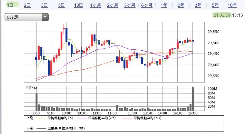Click the 14:00 time axis label
The height and width of the screenshot is (134, 245).
(163, 113)
